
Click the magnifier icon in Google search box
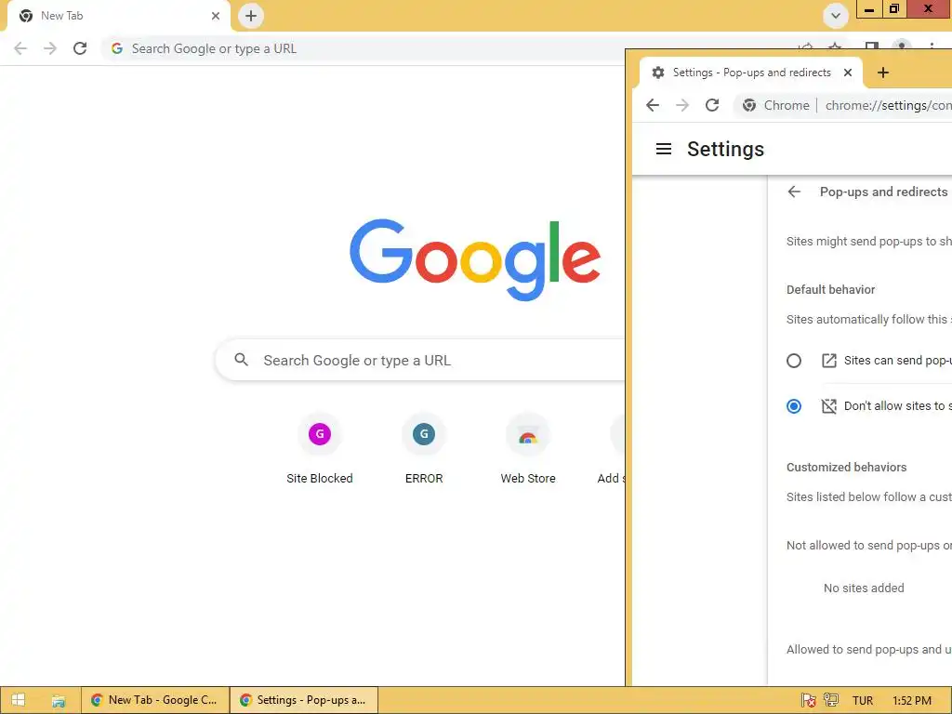click(x=241, y=360)
